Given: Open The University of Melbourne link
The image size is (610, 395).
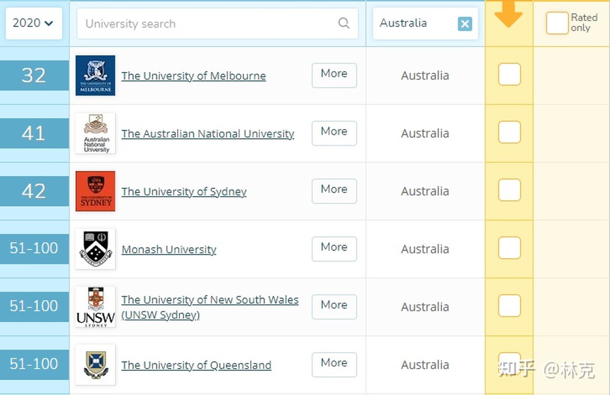Looking at the screenshot, I should point(194,76).
